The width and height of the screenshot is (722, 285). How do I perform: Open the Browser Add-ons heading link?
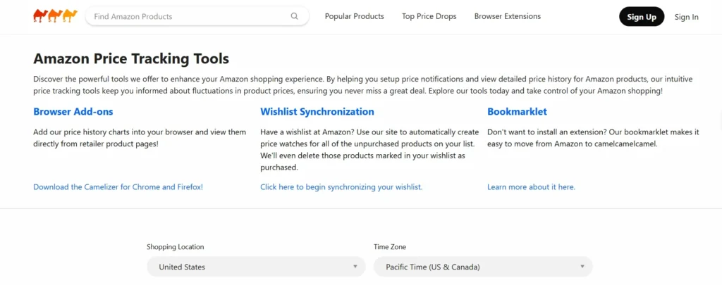pos(73,111)
